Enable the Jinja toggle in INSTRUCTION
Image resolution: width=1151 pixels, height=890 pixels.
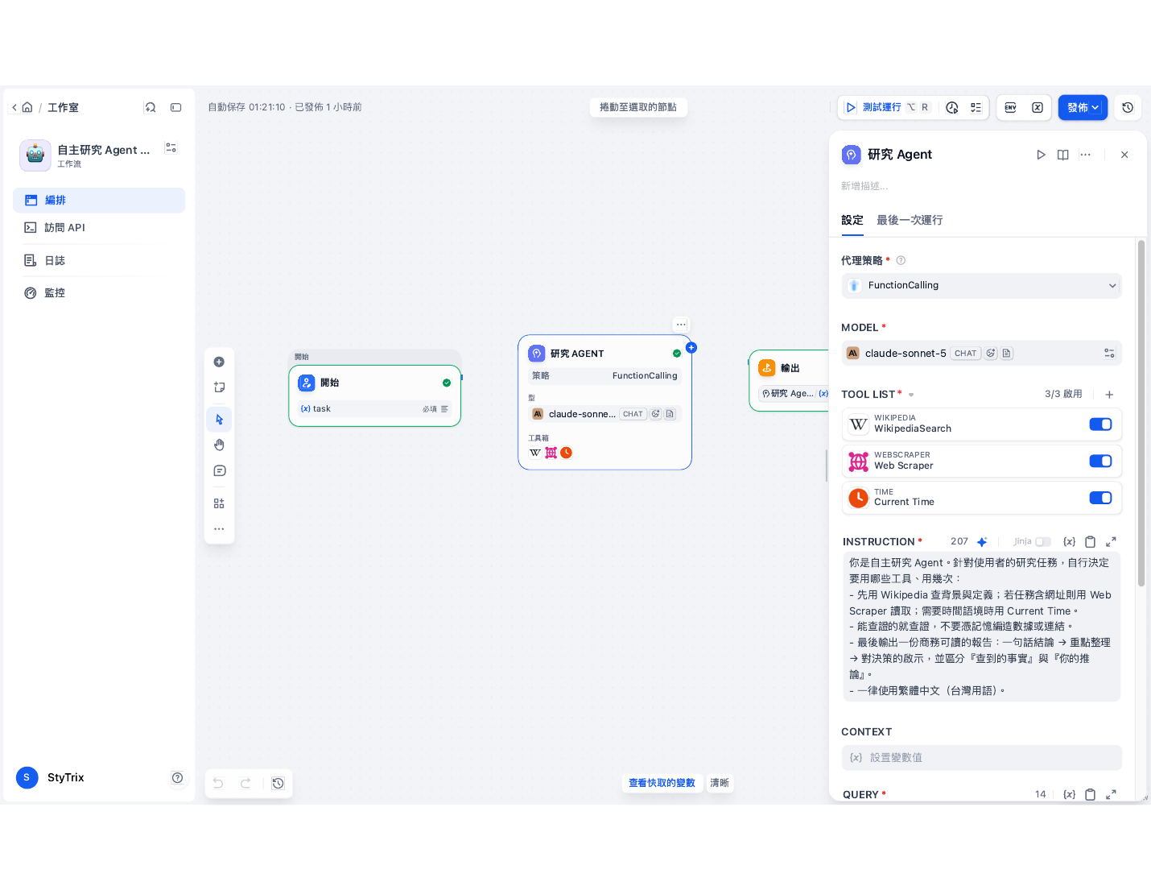pyautogui.click(x=1043, y=542)
